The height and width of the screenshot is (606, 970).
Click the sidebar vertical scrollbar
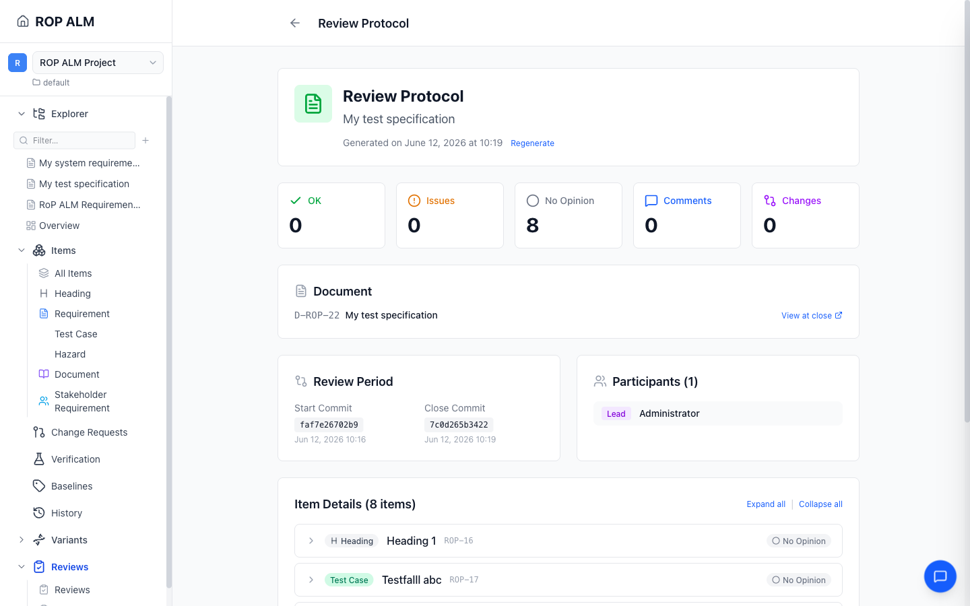pos(169,342)
